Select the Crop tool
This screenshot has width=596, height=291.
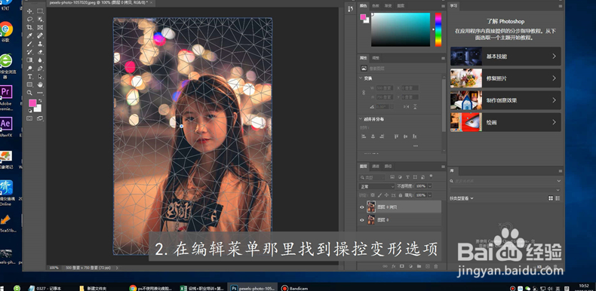(x=29, y=27)
